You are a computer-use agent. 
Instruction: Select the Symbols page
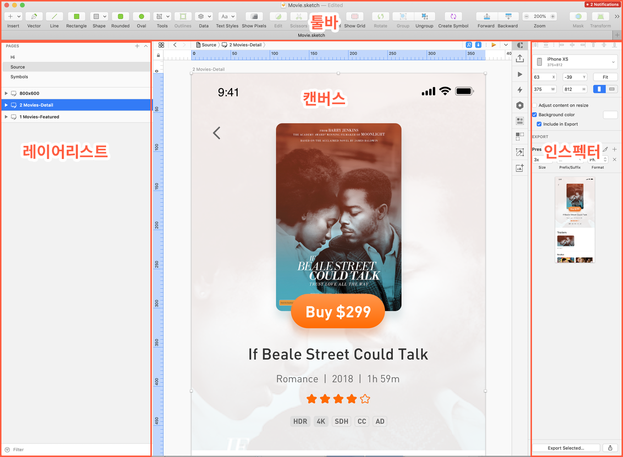coord(19,77)
